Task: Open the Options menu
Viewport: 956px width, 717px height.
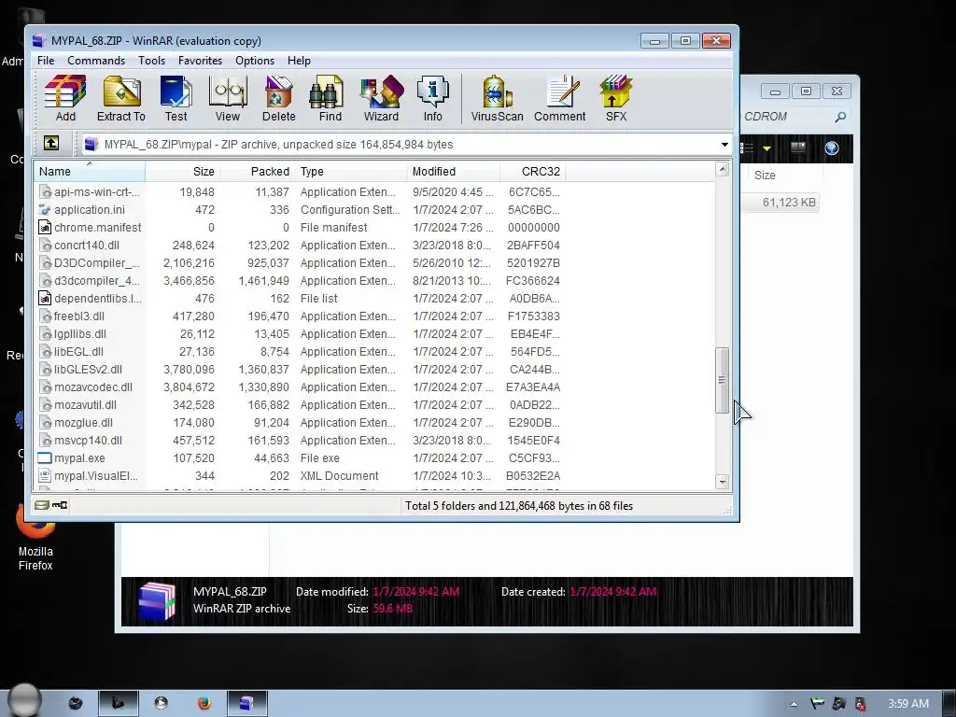Action: [255, 61]
